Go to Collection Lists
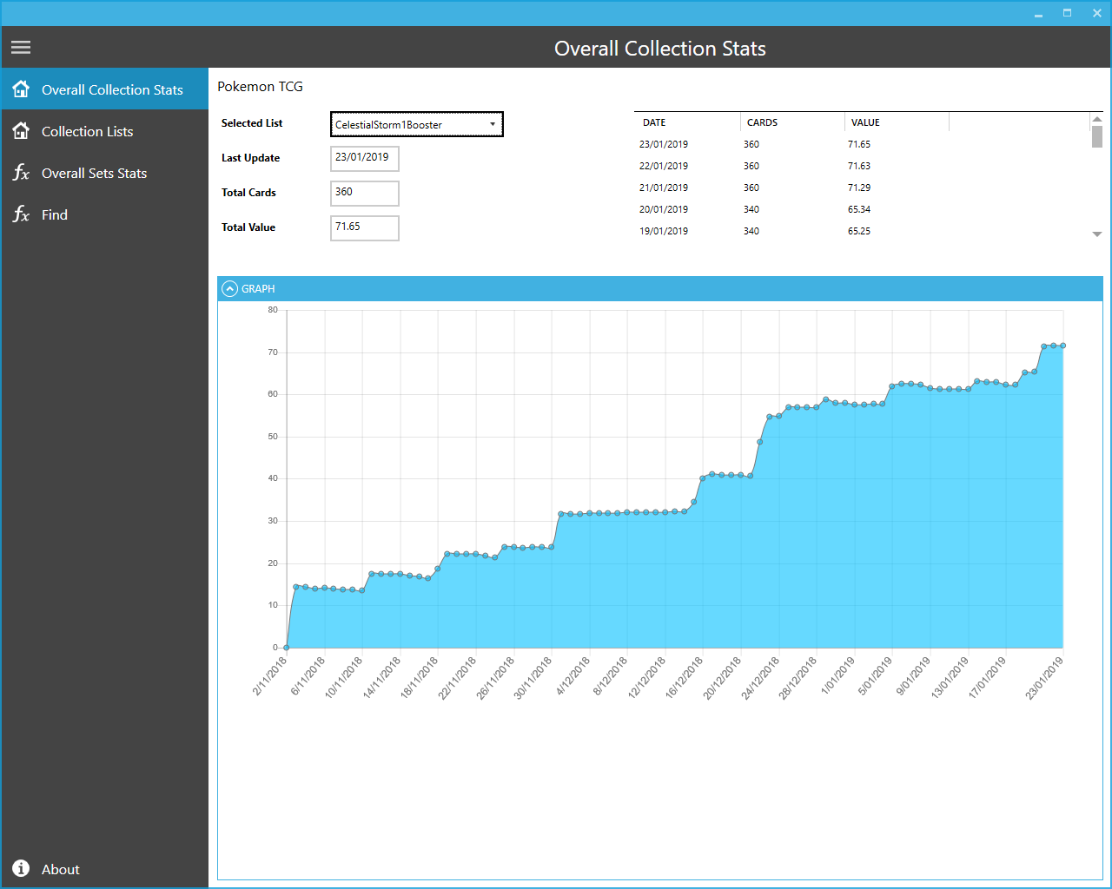This screenshot has height=889, width=1112. (104, 130)
